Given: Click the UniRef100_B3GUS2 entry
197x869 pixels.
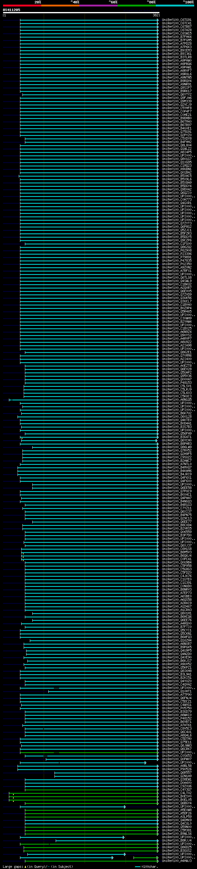Looking at the screenshot, I should tap(176, 851).
